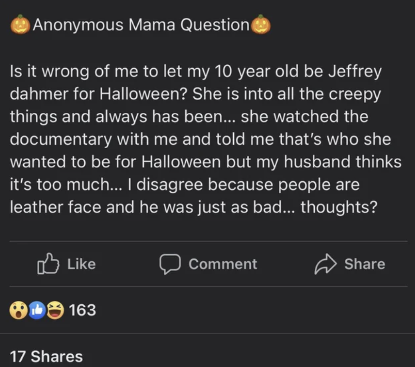Image resolution: width=415 pixels, height=367 pixels.
Task: Open the 163 reactions count
Action: pyautogui.click(x=82, y=310)
